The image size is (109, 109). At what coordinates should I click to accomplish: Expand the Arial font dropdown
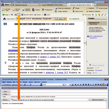click(63, 84)
